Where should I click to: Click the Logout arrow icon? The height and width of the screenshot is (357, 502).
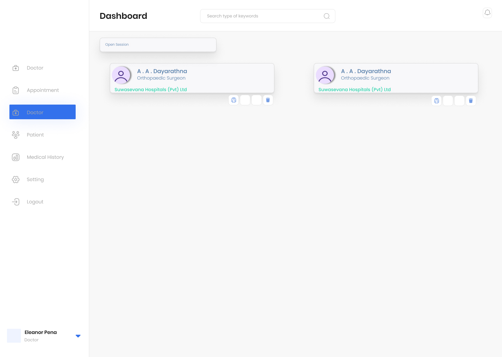[x=16, y=202]
